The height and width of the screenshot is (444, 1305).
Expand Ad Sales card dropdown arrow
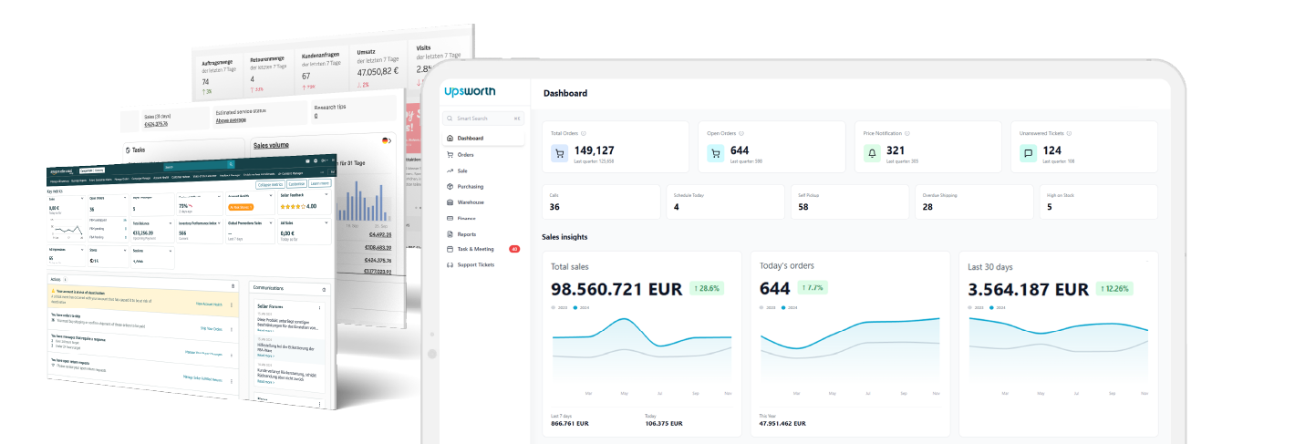tap(326, 222)
